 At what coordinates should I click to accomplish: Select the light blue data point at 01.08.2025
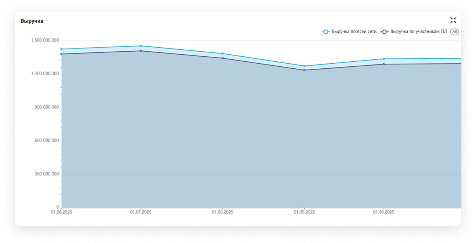pyautogui.click(x=222, y=54)
